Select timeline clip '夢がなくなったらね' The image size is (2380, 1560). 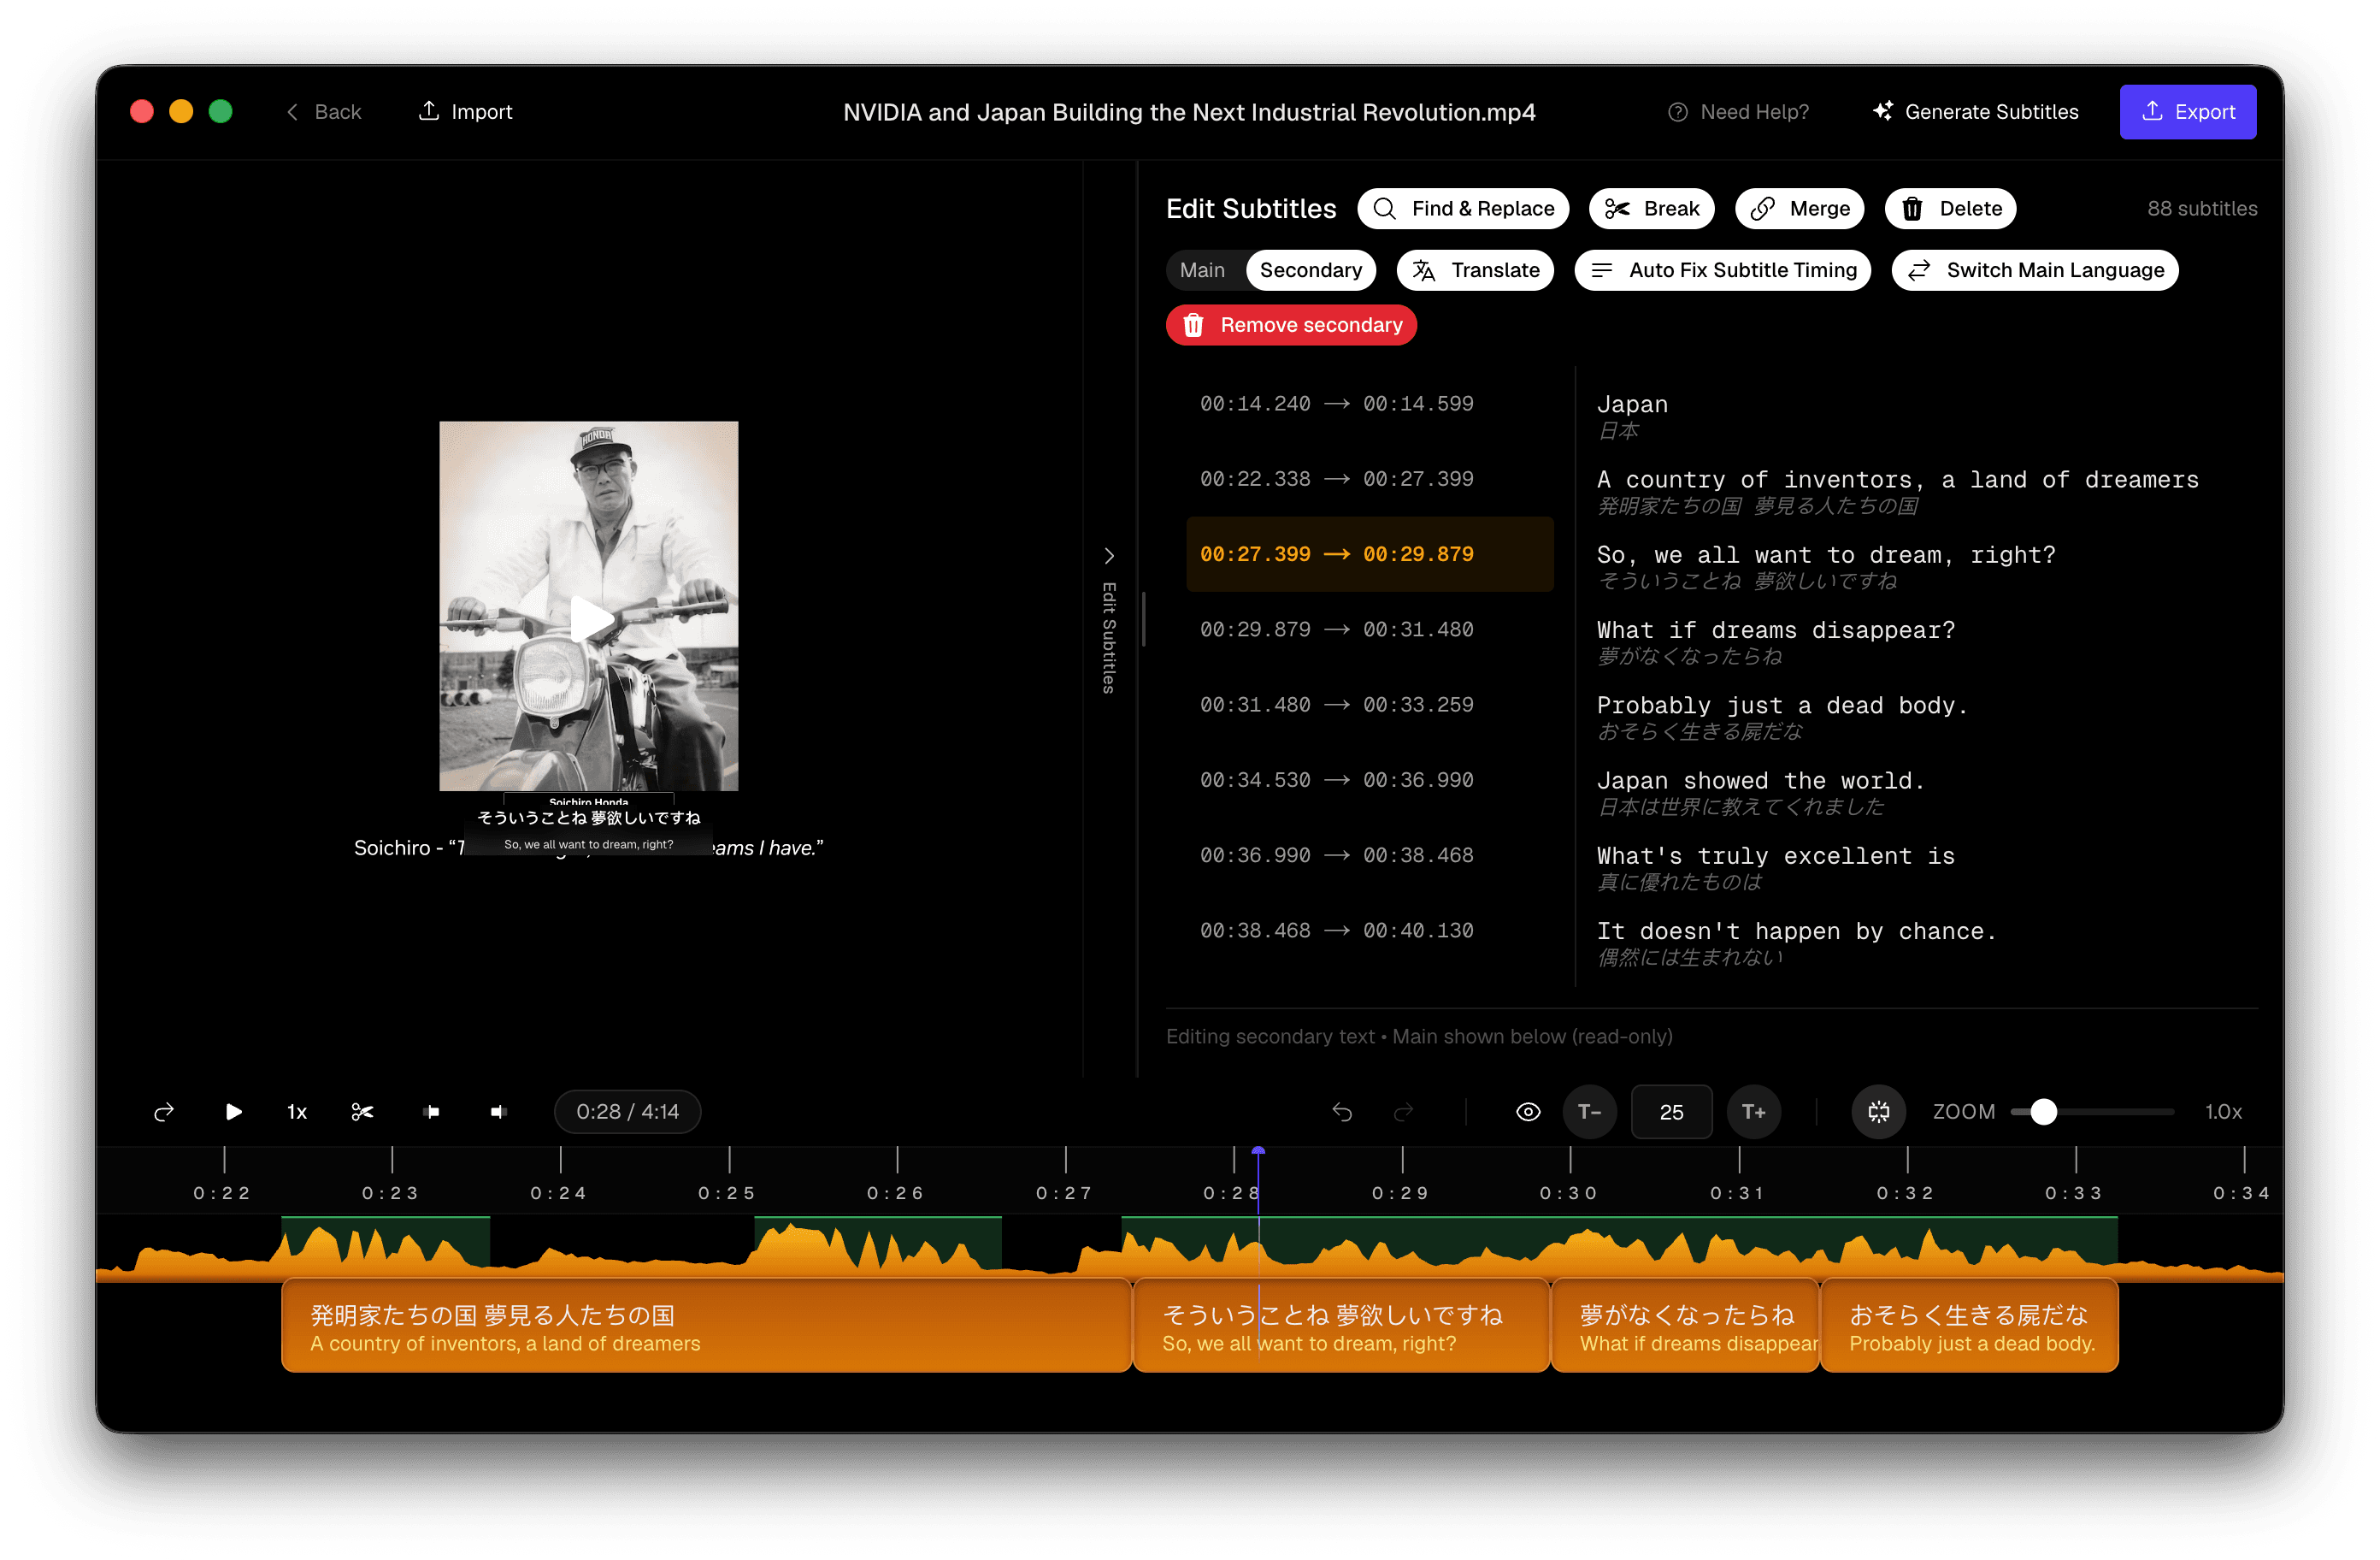click(x=1685, y=1327)
